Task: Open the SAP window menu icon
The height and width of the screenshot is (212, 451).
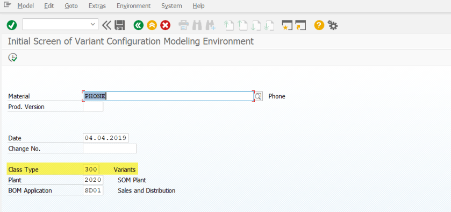Action: tap(7, 5)
